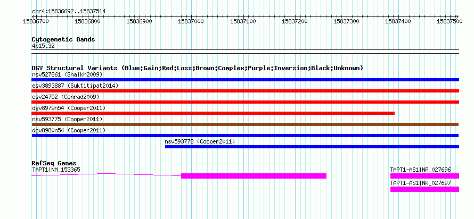474x219 pixels.
Task: Open the nsv593775 (Cooper2011) label
Action: coord(67,119)
